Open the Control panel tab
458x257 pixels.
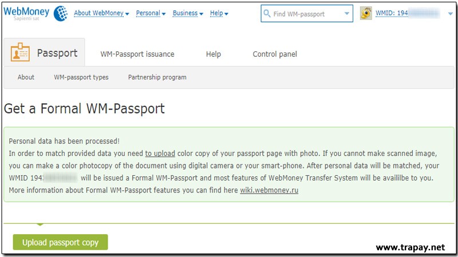click(275, 54)
